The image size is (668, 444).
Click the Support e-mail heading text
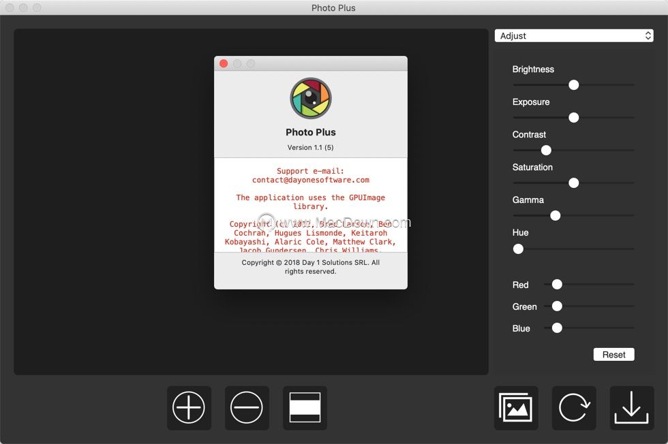click(x=311, y=171)
